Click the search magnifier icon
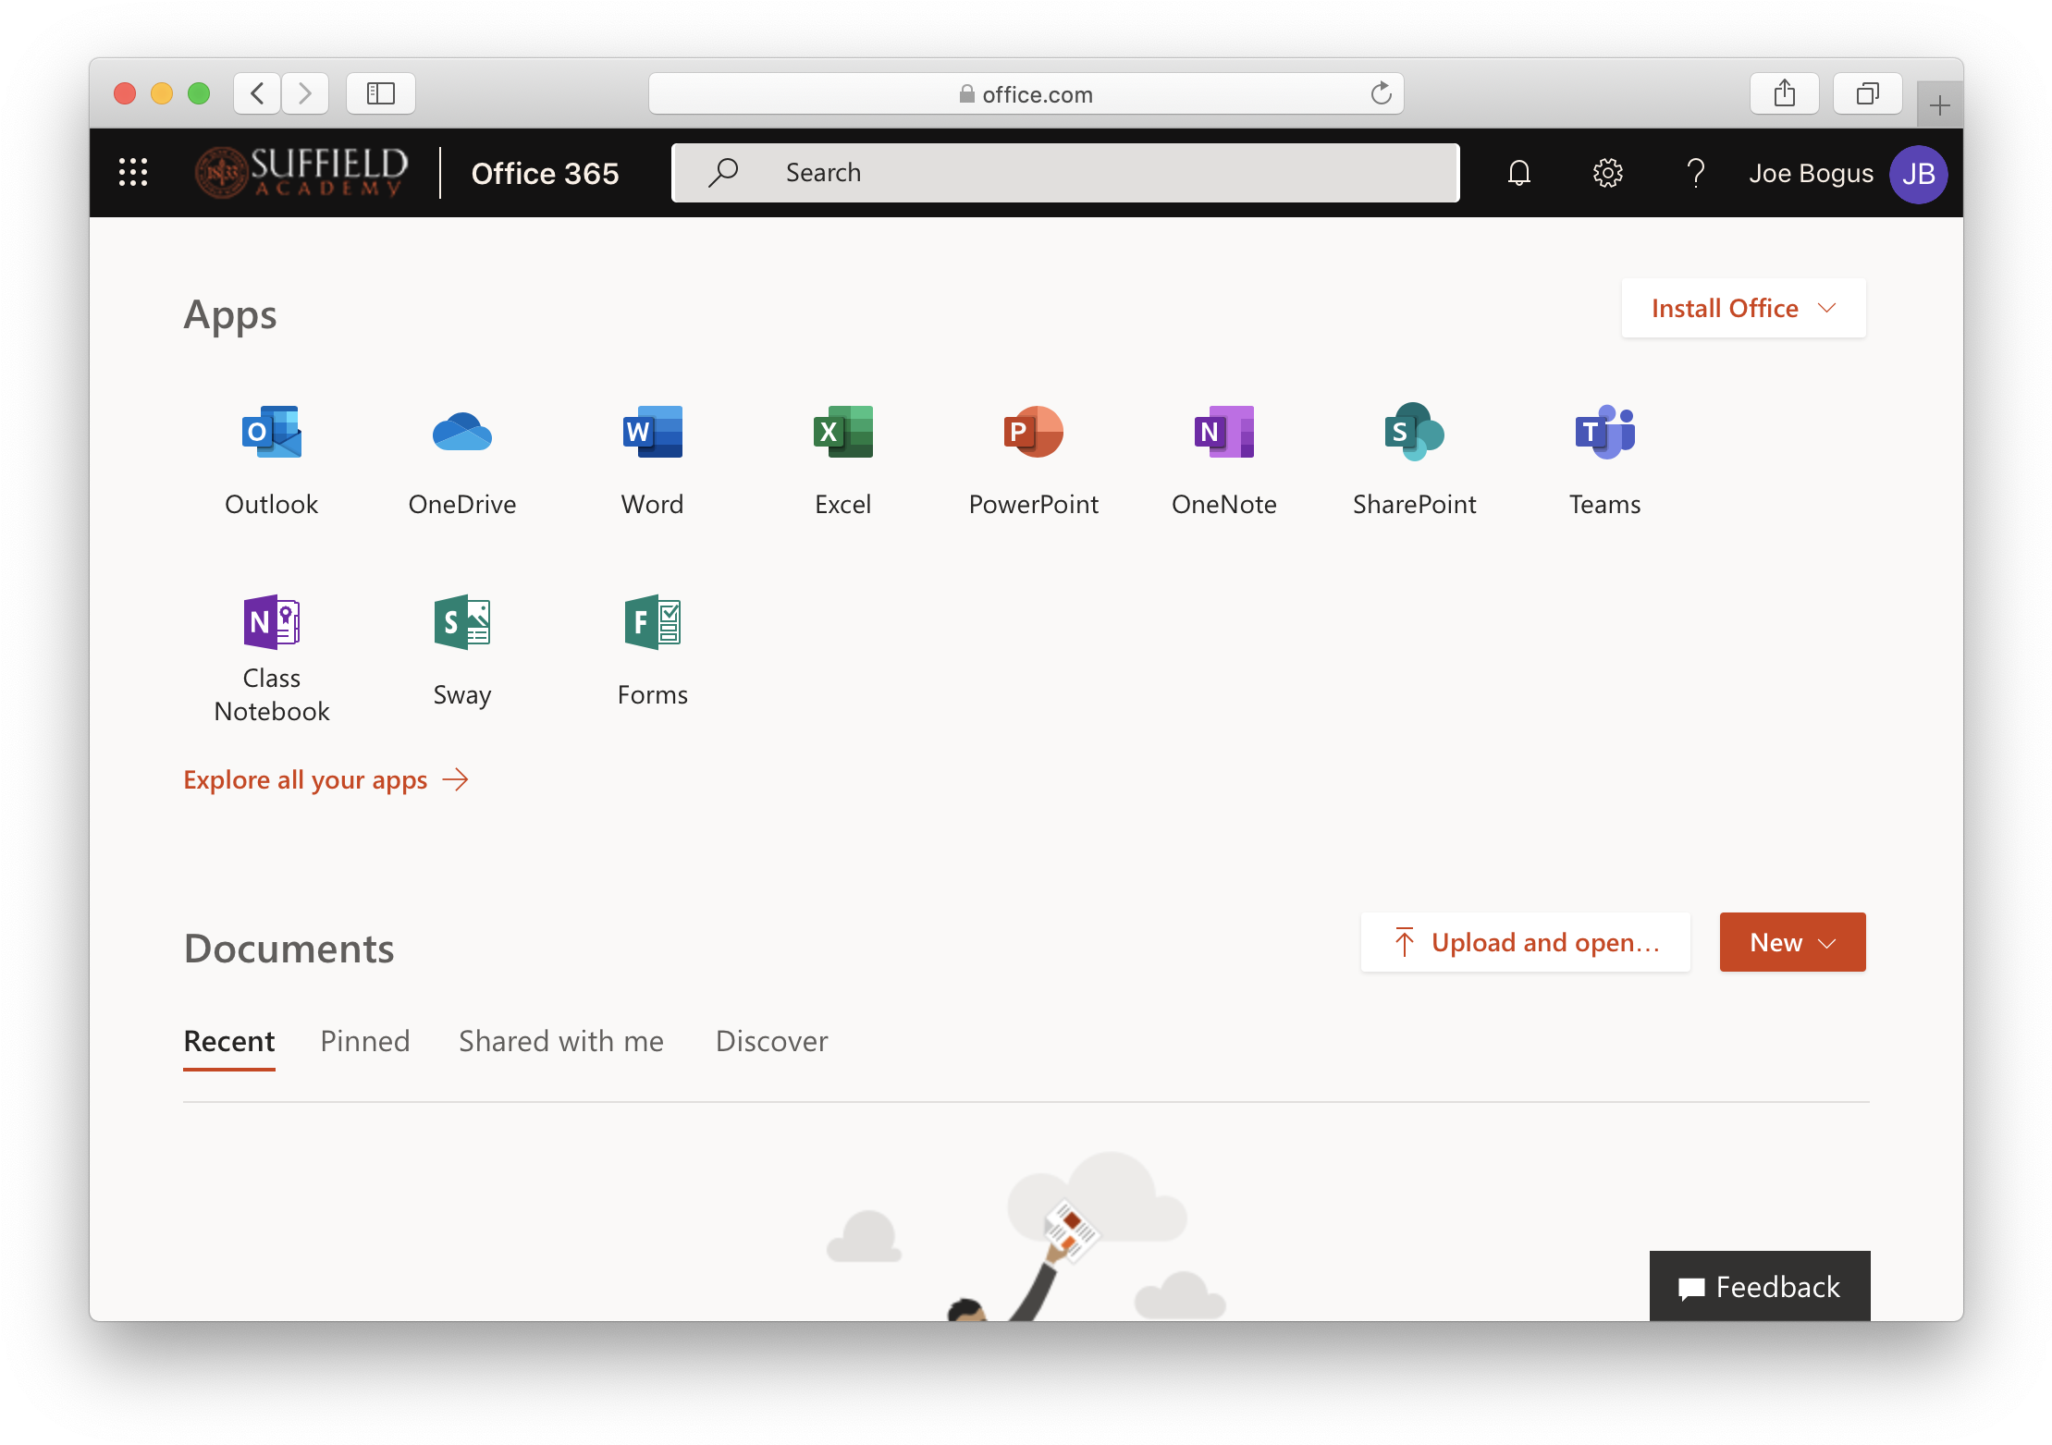Image resolution: width=2052 pixels, height=1445 pixels. (x=723, y=172)
